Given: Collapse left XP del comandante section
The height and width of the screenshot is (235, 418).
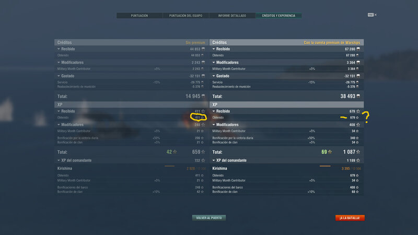Looking at the screenshot, I should 59,160.
